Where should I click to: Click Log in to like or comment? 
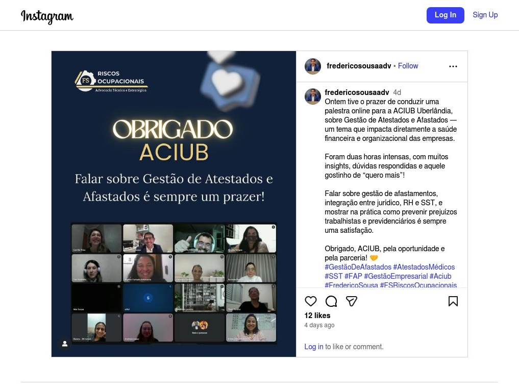point(313,347)
